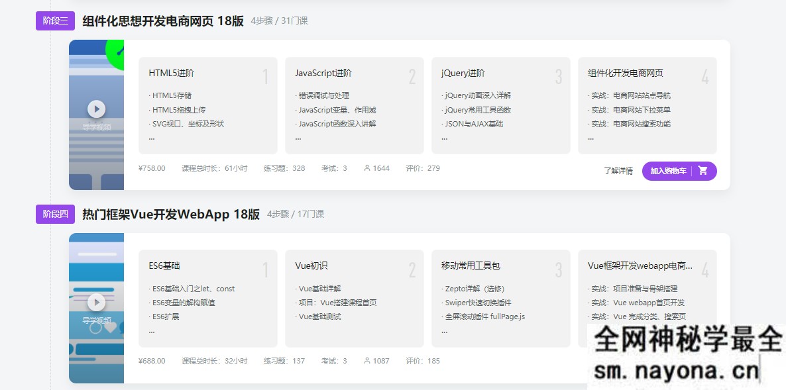Image resolution: width=786 pixels, height=390 pixels.
Task: Click text HTML5拖拽上传
Action: (x=179, y=110)
